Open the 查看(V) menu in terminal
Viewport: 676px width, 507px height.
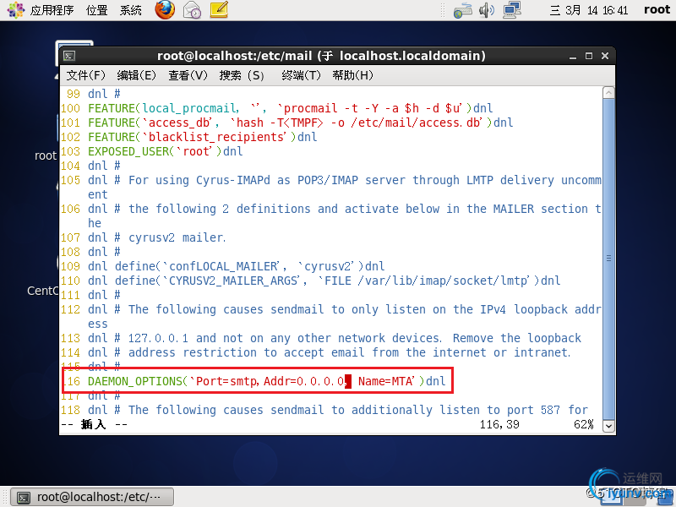[188, 75]
